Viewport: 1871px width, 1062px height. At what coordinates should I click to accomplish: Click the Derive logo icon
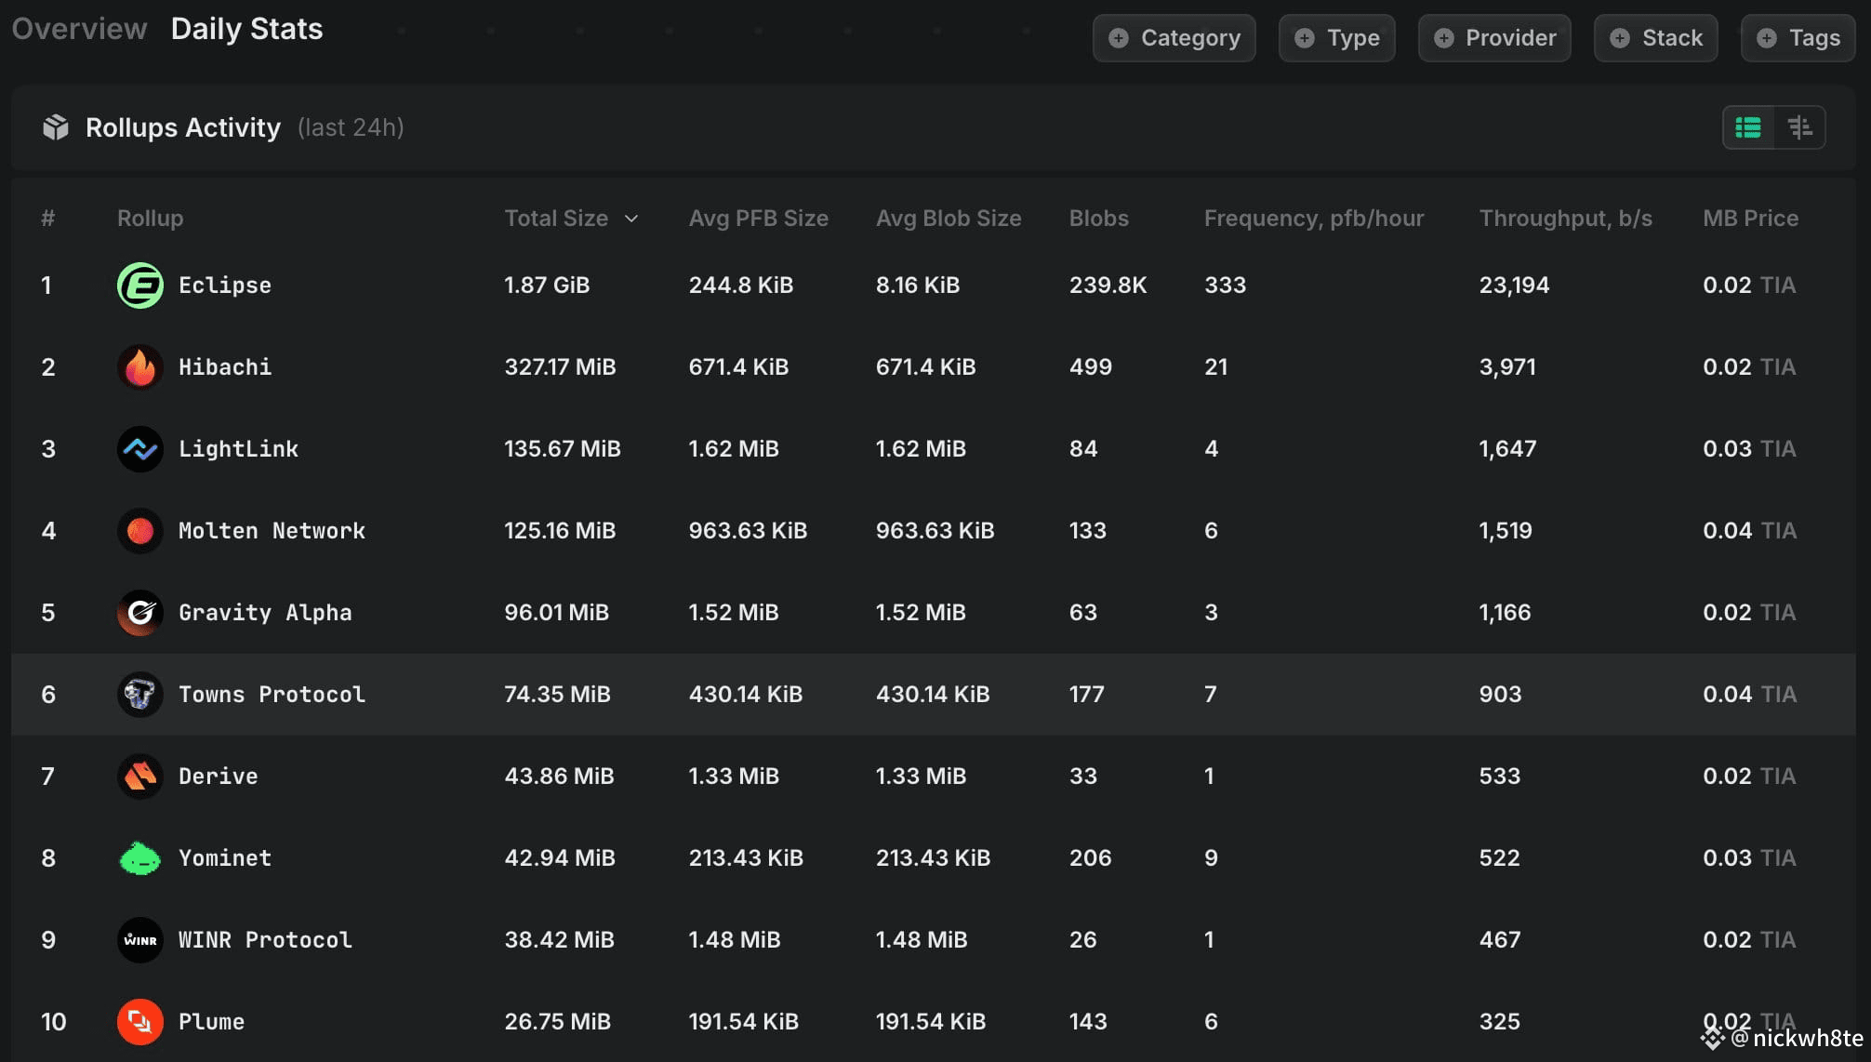coord(140,777)
